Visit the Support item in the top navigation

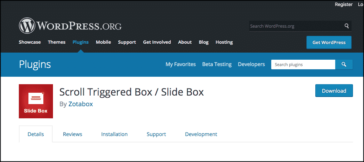(x=127, y=42)
